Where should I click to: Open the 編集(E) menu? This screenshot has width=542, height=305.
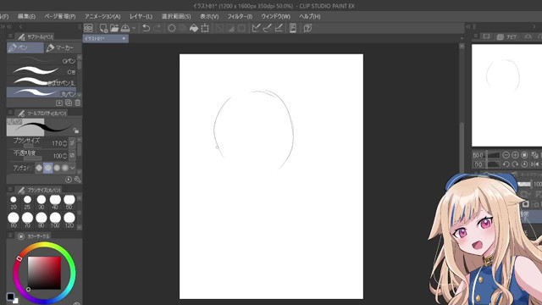[26, 16]
